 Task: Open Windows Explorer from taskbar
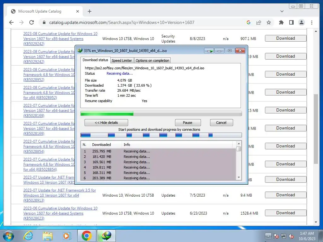point(48,236)
